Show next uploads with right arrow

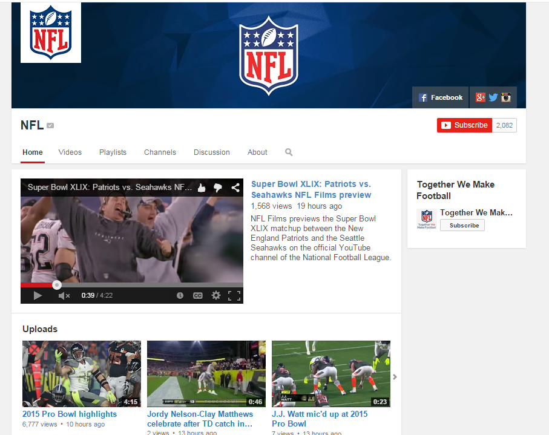click(395, 377)
